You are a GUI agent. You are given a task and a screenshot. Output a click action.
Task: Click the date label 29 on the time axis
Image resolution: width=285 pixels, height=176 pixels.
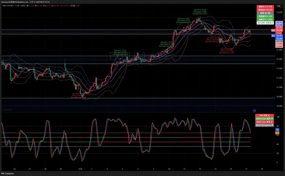tap(61, 169)
